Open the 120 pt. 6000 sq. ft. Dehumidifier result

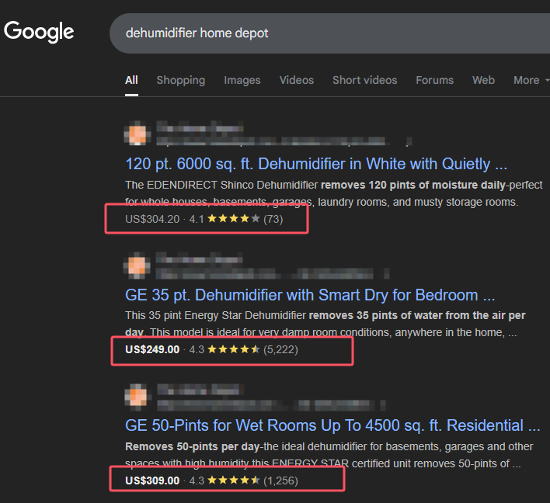pos(316,164)
